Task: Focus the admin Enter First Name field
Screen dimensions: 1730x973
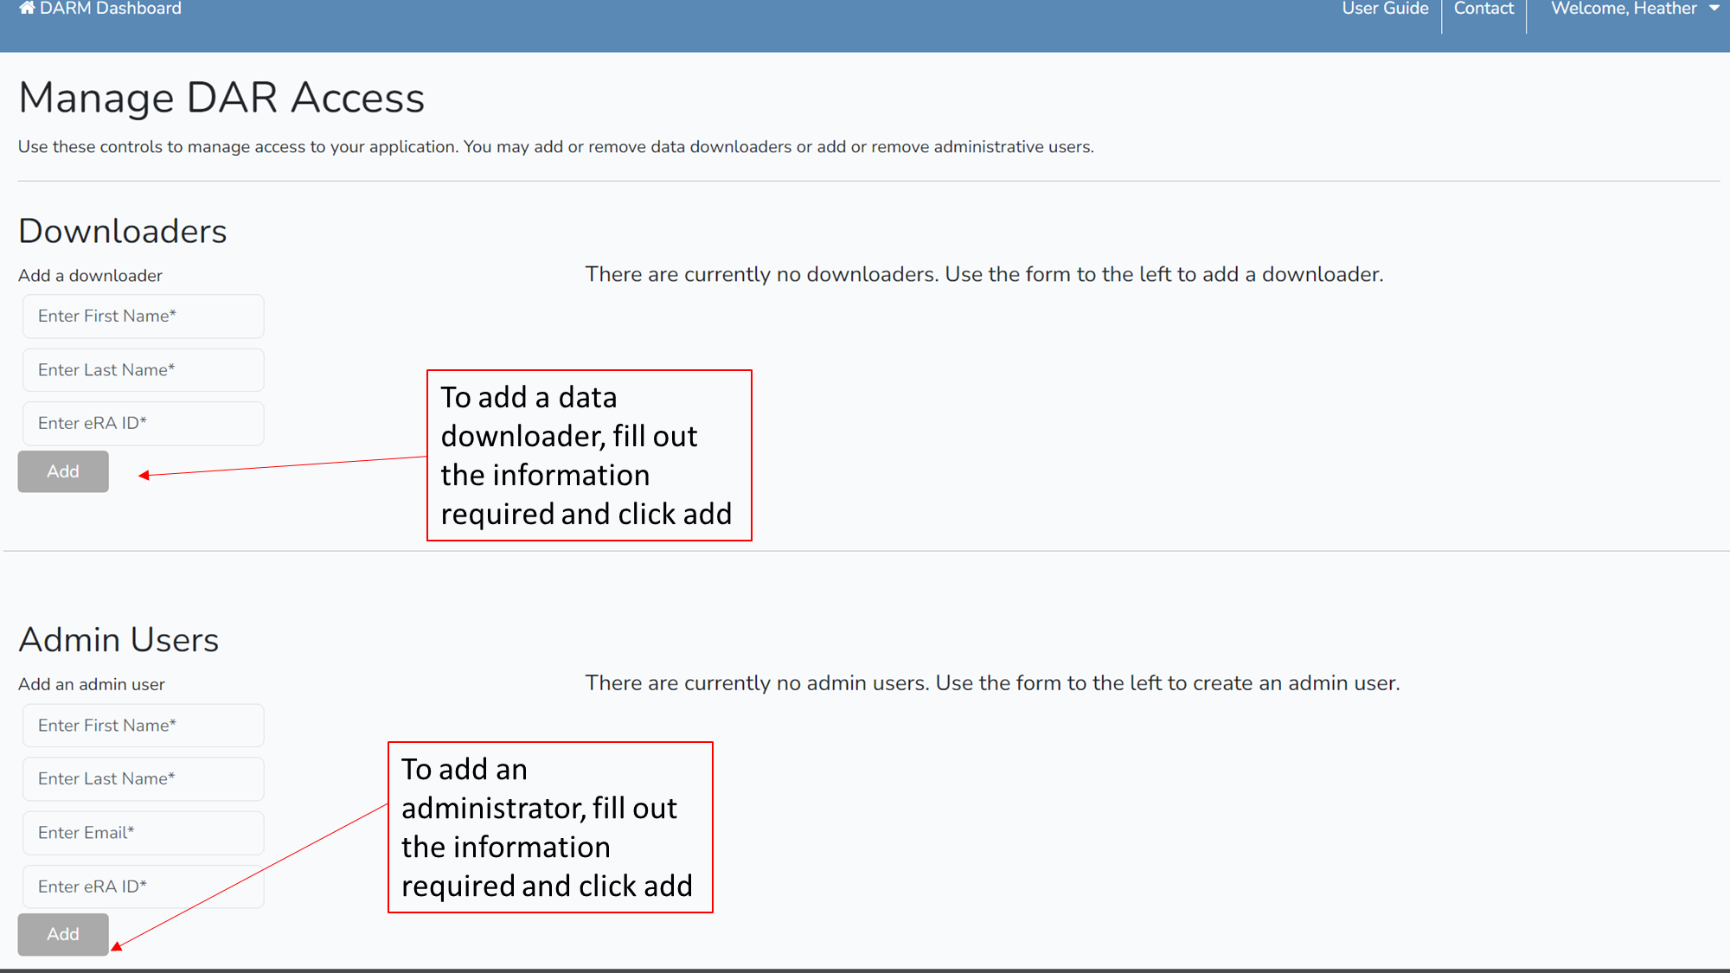Action: coord(143,726)
